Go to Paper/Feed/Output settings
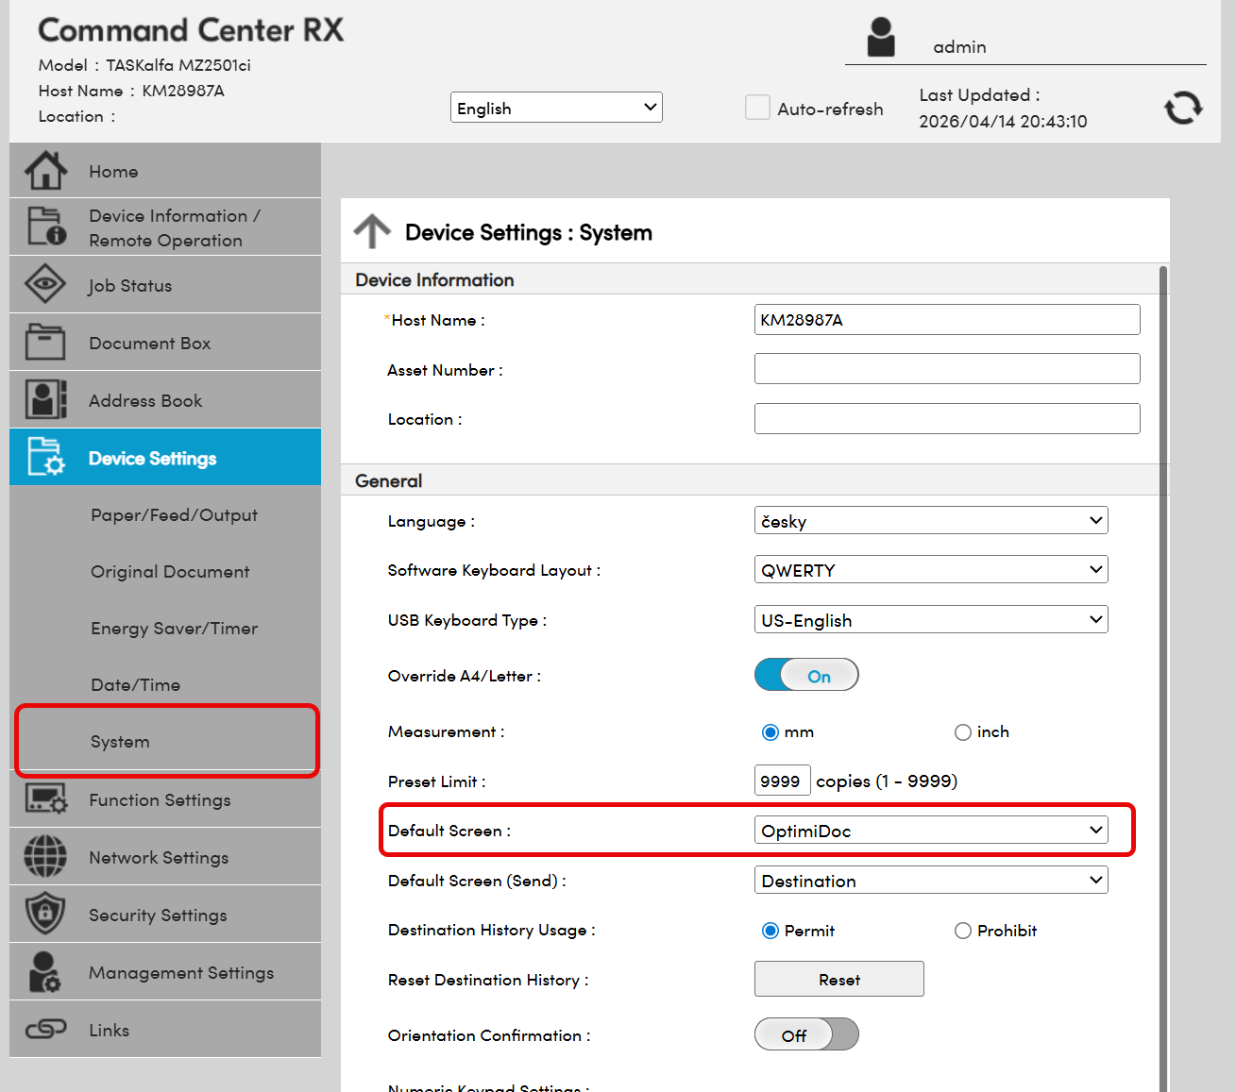Screen dimensions: 1236x1092 click(175, 515)
